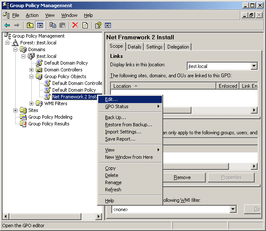266x231 pixels.
Task: Select Default Domain Policy under jtest.local
Action: coord(66,63)
